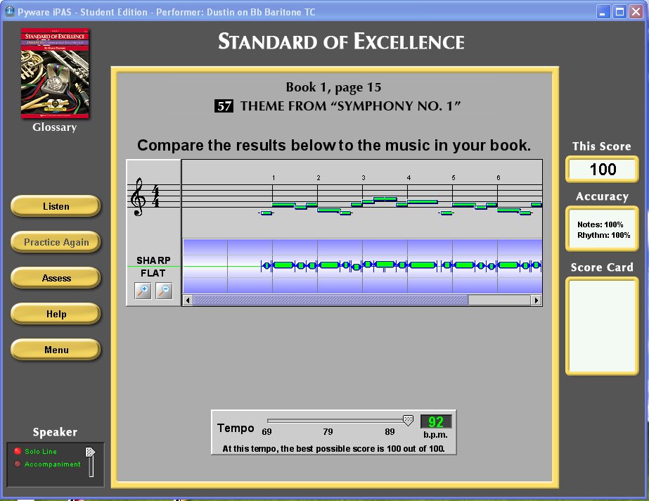This screenshot has width=649, height=501.
Task: Click the Tempo slider thumb near 89
Action: [408, 419]
